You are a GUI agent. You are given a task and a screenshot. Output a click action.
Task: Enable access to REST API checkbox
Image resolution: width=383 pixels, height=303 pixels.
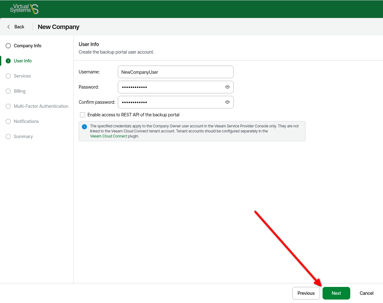[83, 115]
